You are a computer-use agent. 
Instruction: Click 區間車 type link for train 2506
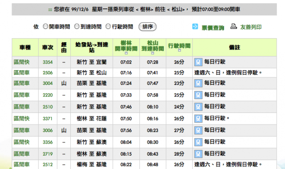(x=22, y=72)
